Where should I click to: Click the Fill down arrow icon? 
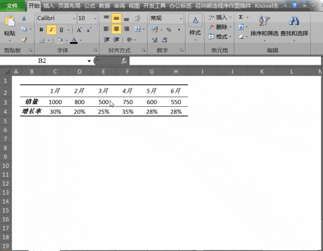(241, 27)
